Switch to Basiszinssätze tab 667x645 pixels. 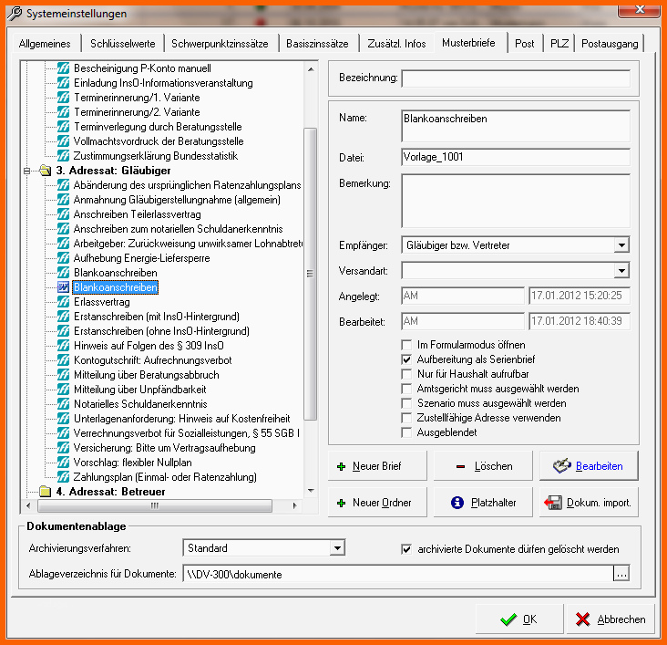[x=317, y=44]
